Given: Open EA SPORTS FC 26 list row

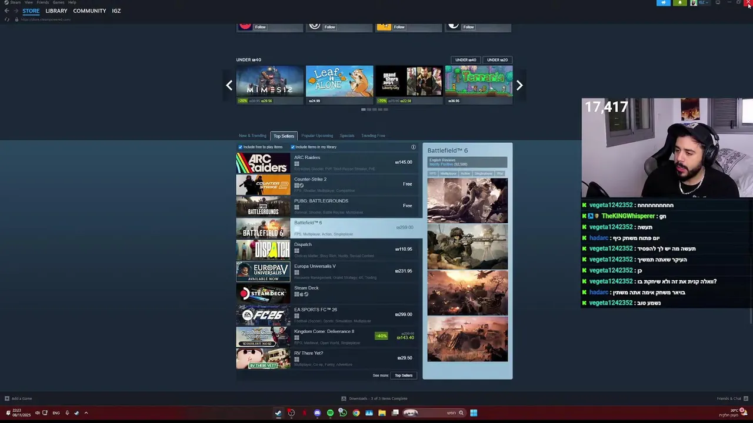Looking at the screenshot, I should (x=326, y=315).
